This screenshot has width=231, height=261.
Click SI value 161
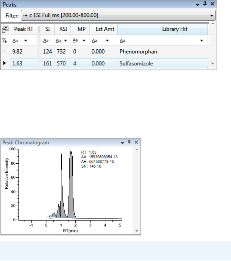click(x=48, y=63)
